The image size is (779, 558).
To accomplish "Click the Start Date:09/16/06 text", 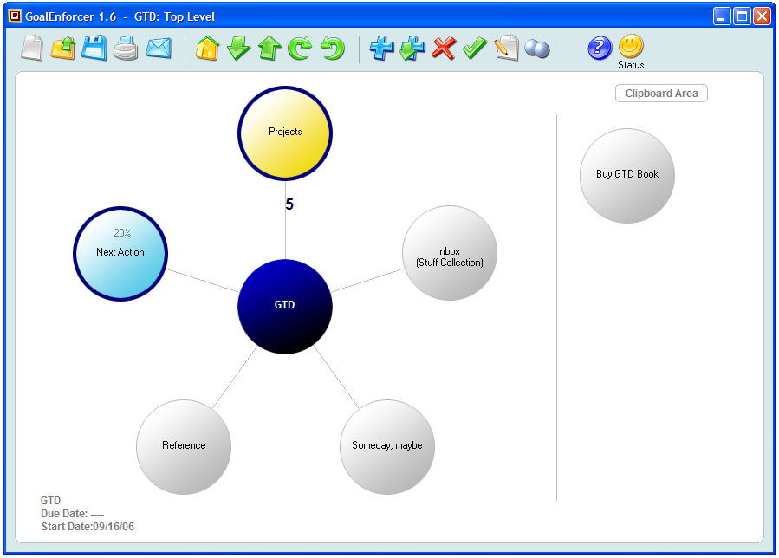I will click(x=88, y=527).
